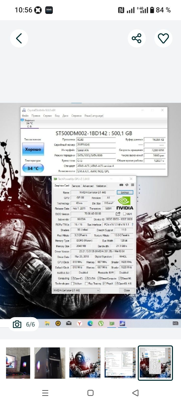Click GPU-Z taskbar icon
Viewport: 181px width, 405px height.
coord(112,323)
